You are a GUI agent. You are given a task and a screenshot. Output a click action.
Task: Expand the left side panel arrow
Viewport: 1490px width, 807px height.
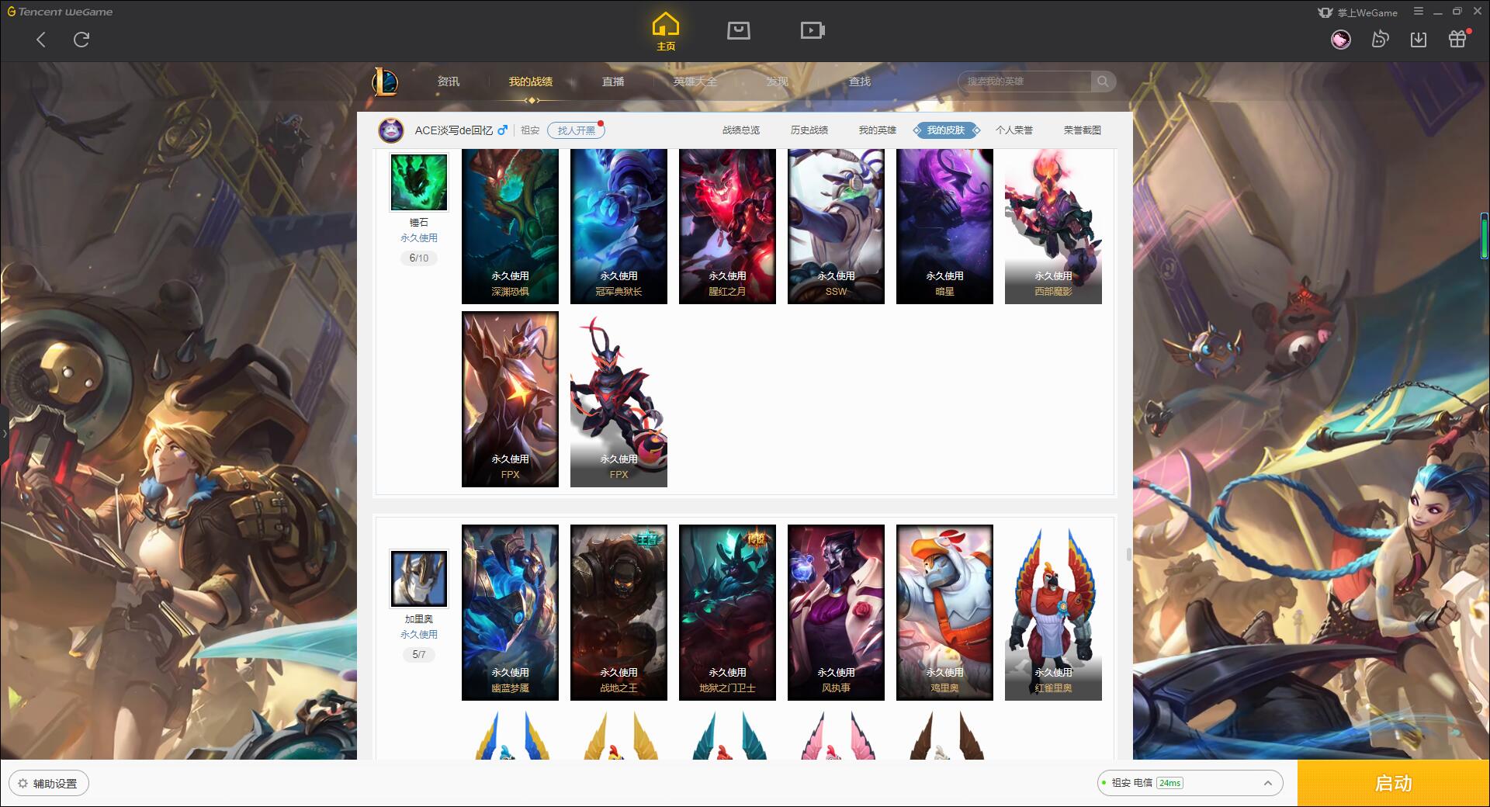[4, 433]
